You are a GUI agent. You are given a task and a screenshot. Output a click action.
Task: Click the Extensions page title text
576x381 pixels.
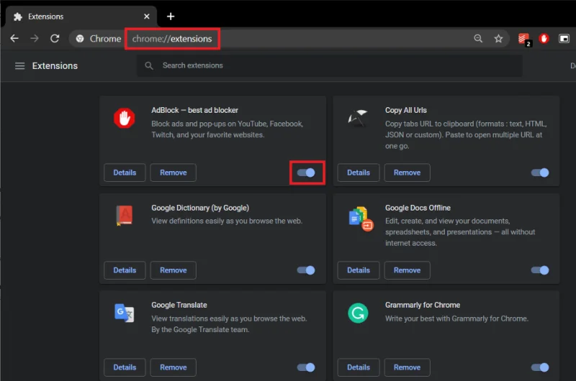55,65
